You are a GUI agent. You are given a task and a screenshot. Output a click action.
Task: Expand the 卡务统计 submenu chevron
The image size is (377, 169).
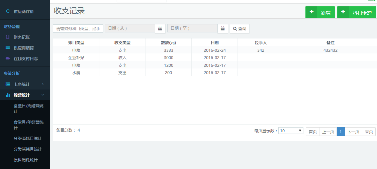point(43,84)
